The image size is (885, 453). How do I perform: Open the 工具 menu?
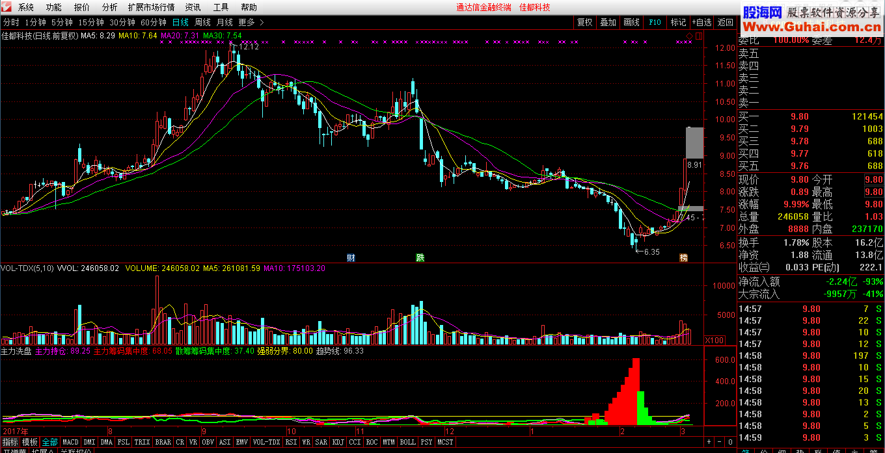pyautogui.click(x=221, y=7)
